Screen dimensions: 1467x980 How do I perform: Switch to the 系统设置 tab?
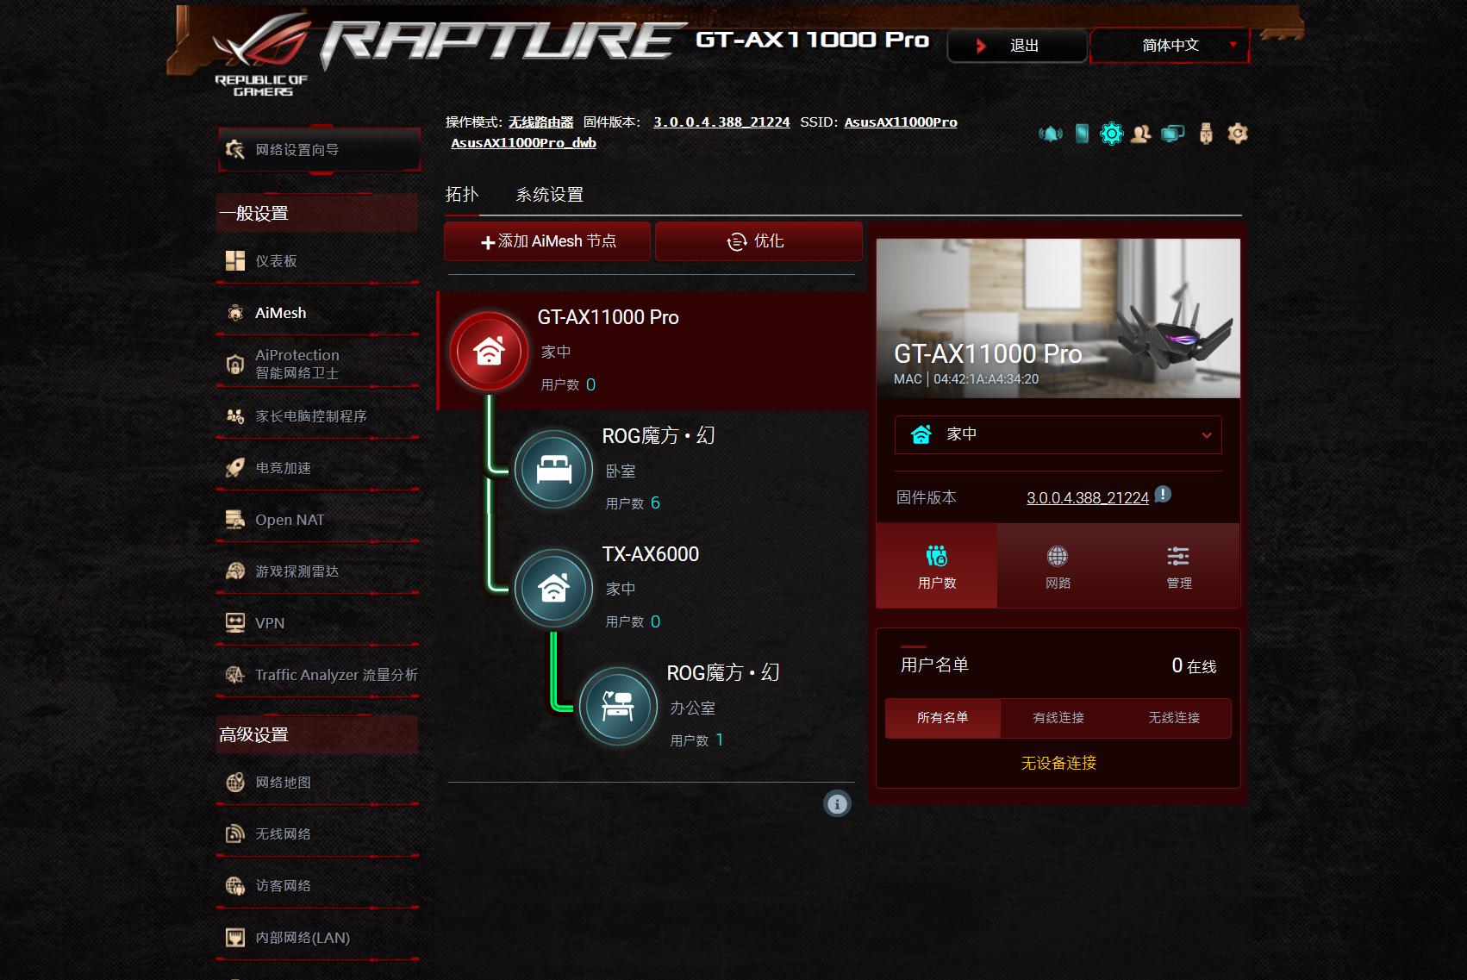[550, 195]
